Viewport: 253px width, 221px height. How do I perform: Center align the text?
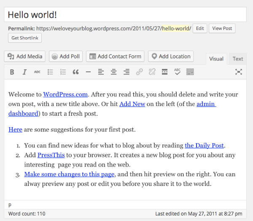tap(113, 72)
